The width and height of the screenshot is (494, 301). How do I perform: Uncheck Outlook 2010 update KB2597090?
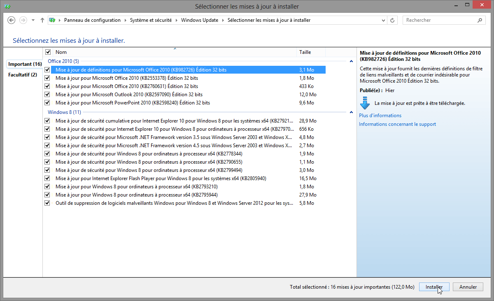click(x=47, y=95)
